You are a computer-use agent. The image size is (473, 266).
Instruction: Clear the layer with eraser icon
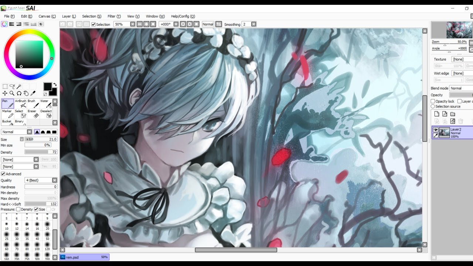(453, 121)
